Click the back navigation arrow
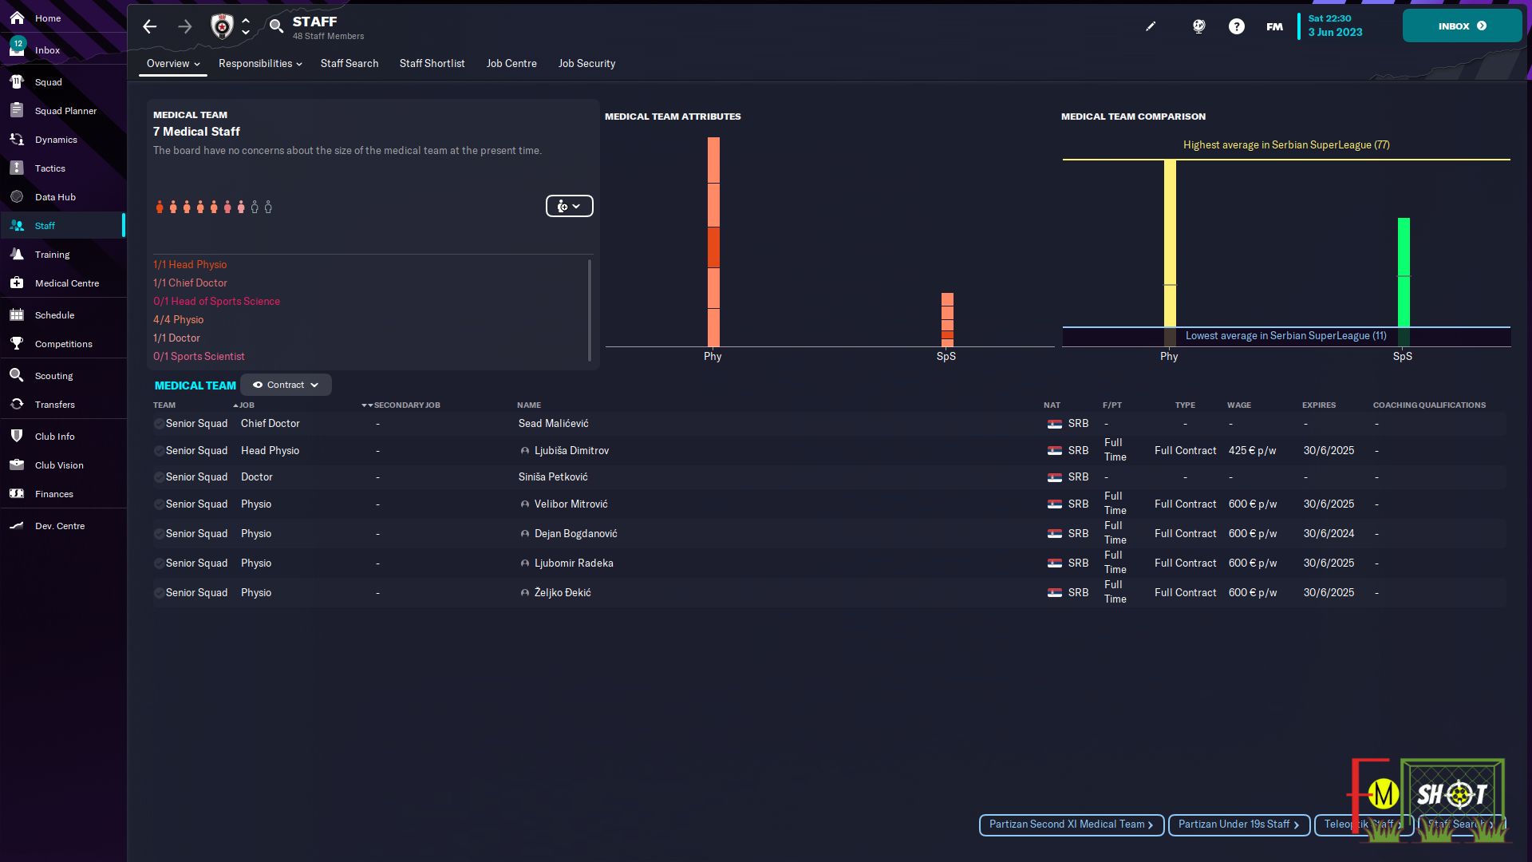This screenshot has height=862, width=1532. (150, 26)
